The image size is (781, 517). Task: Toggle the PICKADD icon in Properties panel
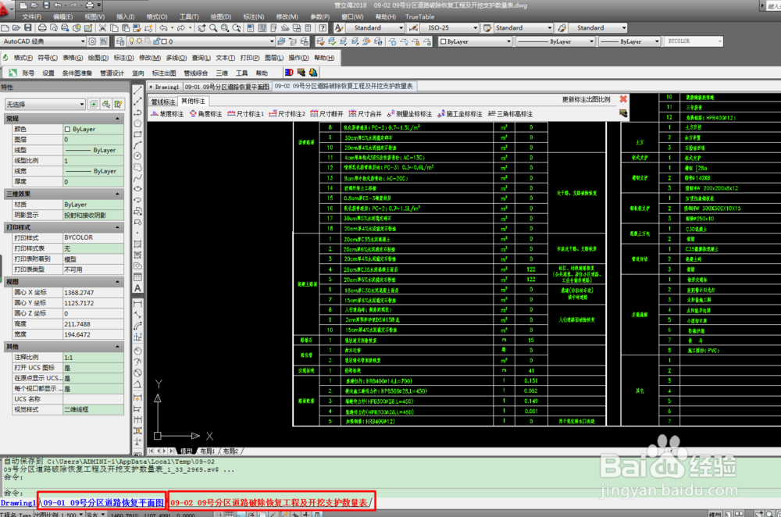pos(94,104)
